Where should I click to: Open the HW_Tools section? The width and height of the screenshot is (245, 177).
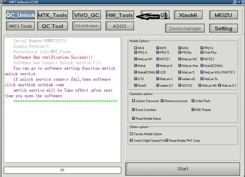120,15
